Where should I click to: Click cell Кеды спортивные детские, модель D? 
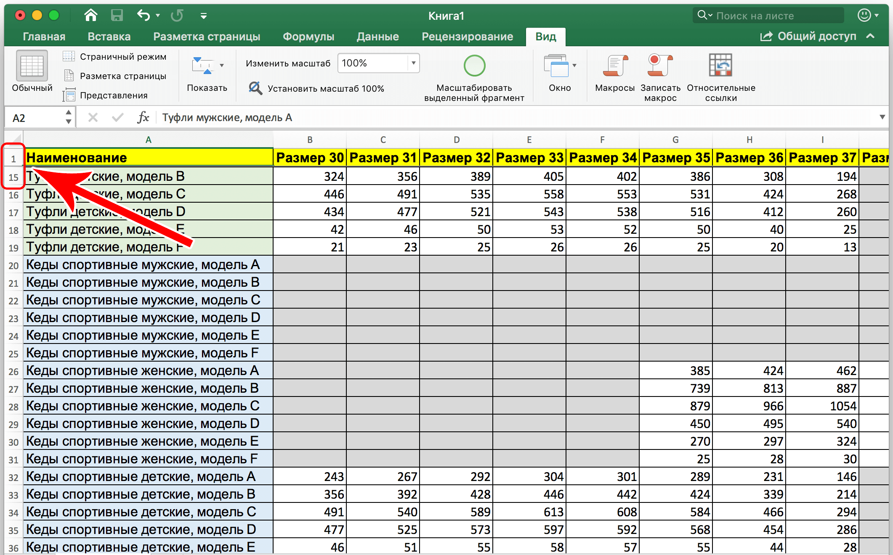(148, 530)
